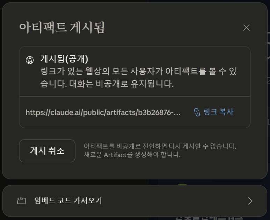Click the embed code bracket icon

tap(21, 201)
